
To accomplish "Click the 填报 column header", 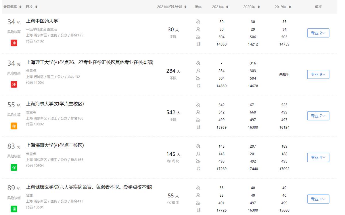I will (318, 7).
